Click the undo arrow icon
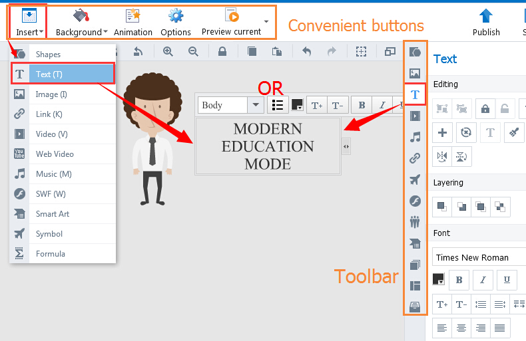Viewport: 526px width, 341px height. click(306, 52)
